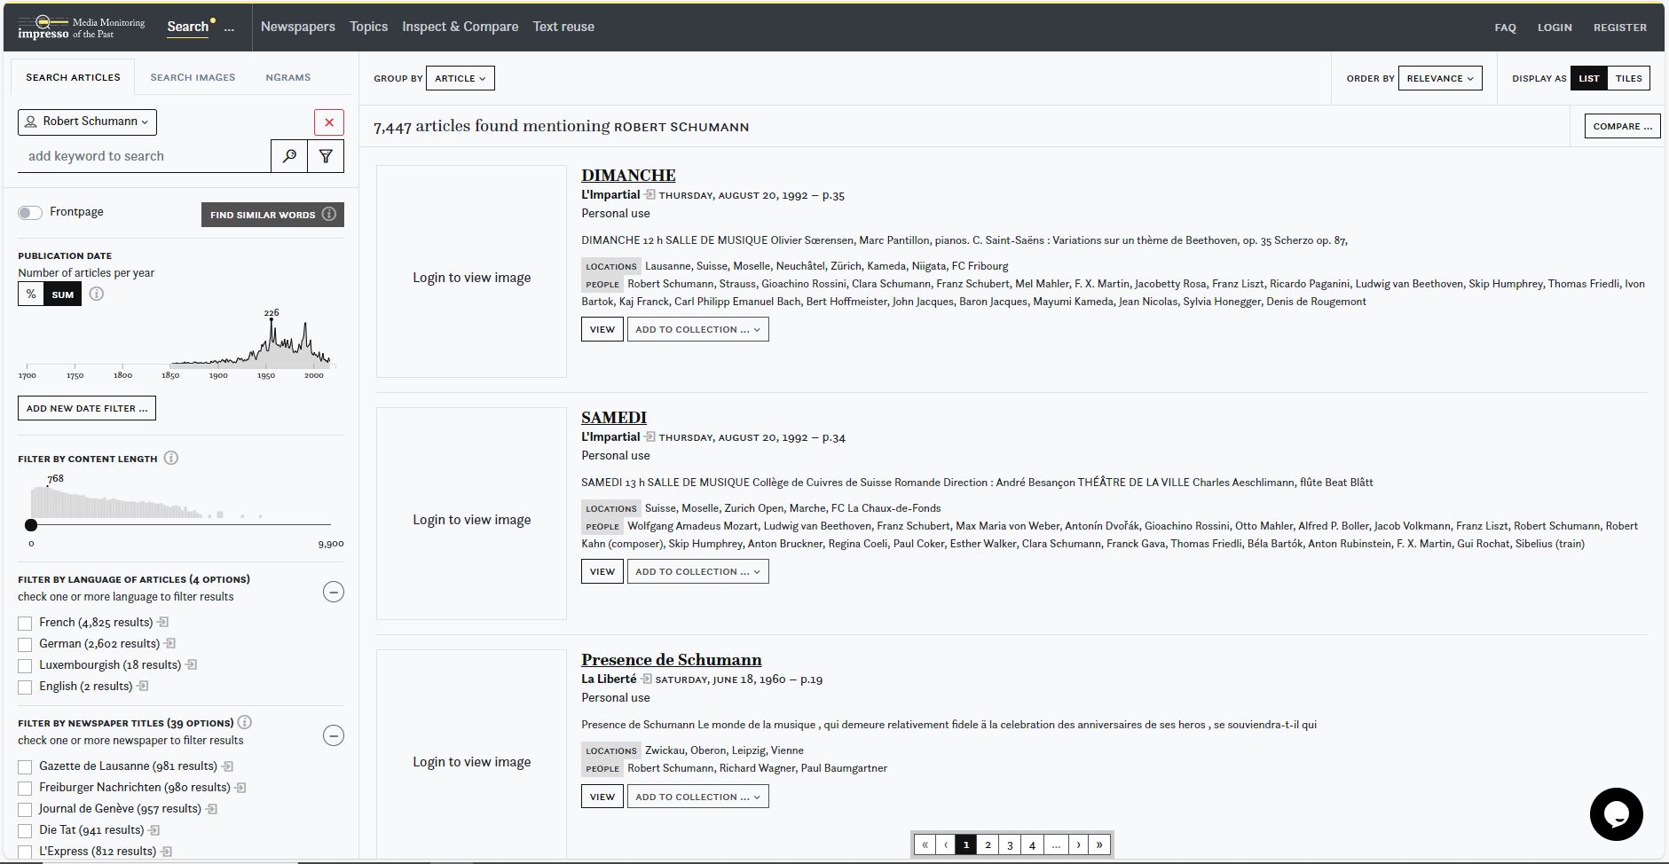This screenshot has width=1669, height=864.
Task: Click add-filter icon next to Journal de Genève
Action: [x=212, y=809]
